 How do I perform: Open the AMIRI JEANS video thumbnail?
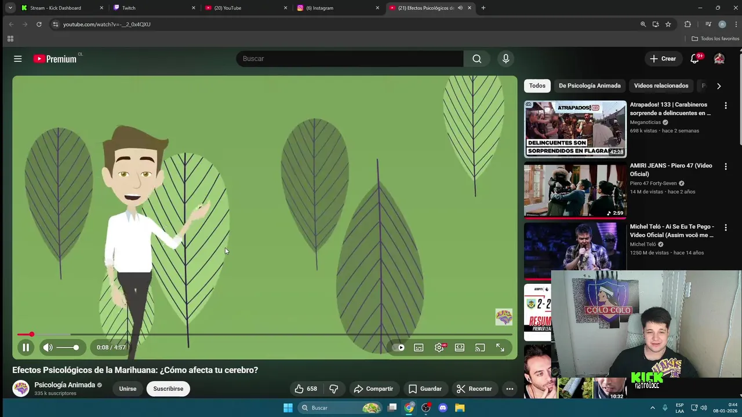tap(575, 191)
